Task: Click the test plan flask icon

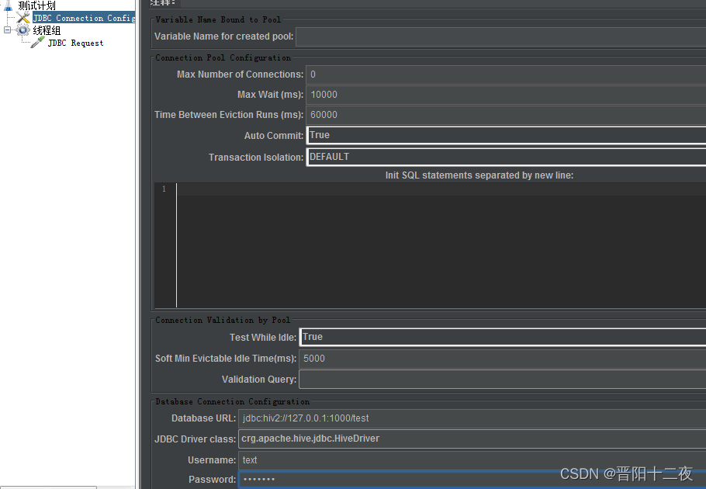Action: [8, 5]
